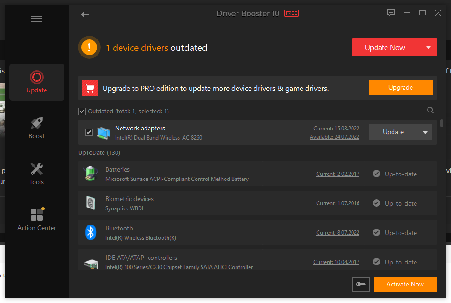Click the '1 device drivers outdated' heading
Image resolution: width=451 pixels, height=303 pixels.
[x=156, y=48]
